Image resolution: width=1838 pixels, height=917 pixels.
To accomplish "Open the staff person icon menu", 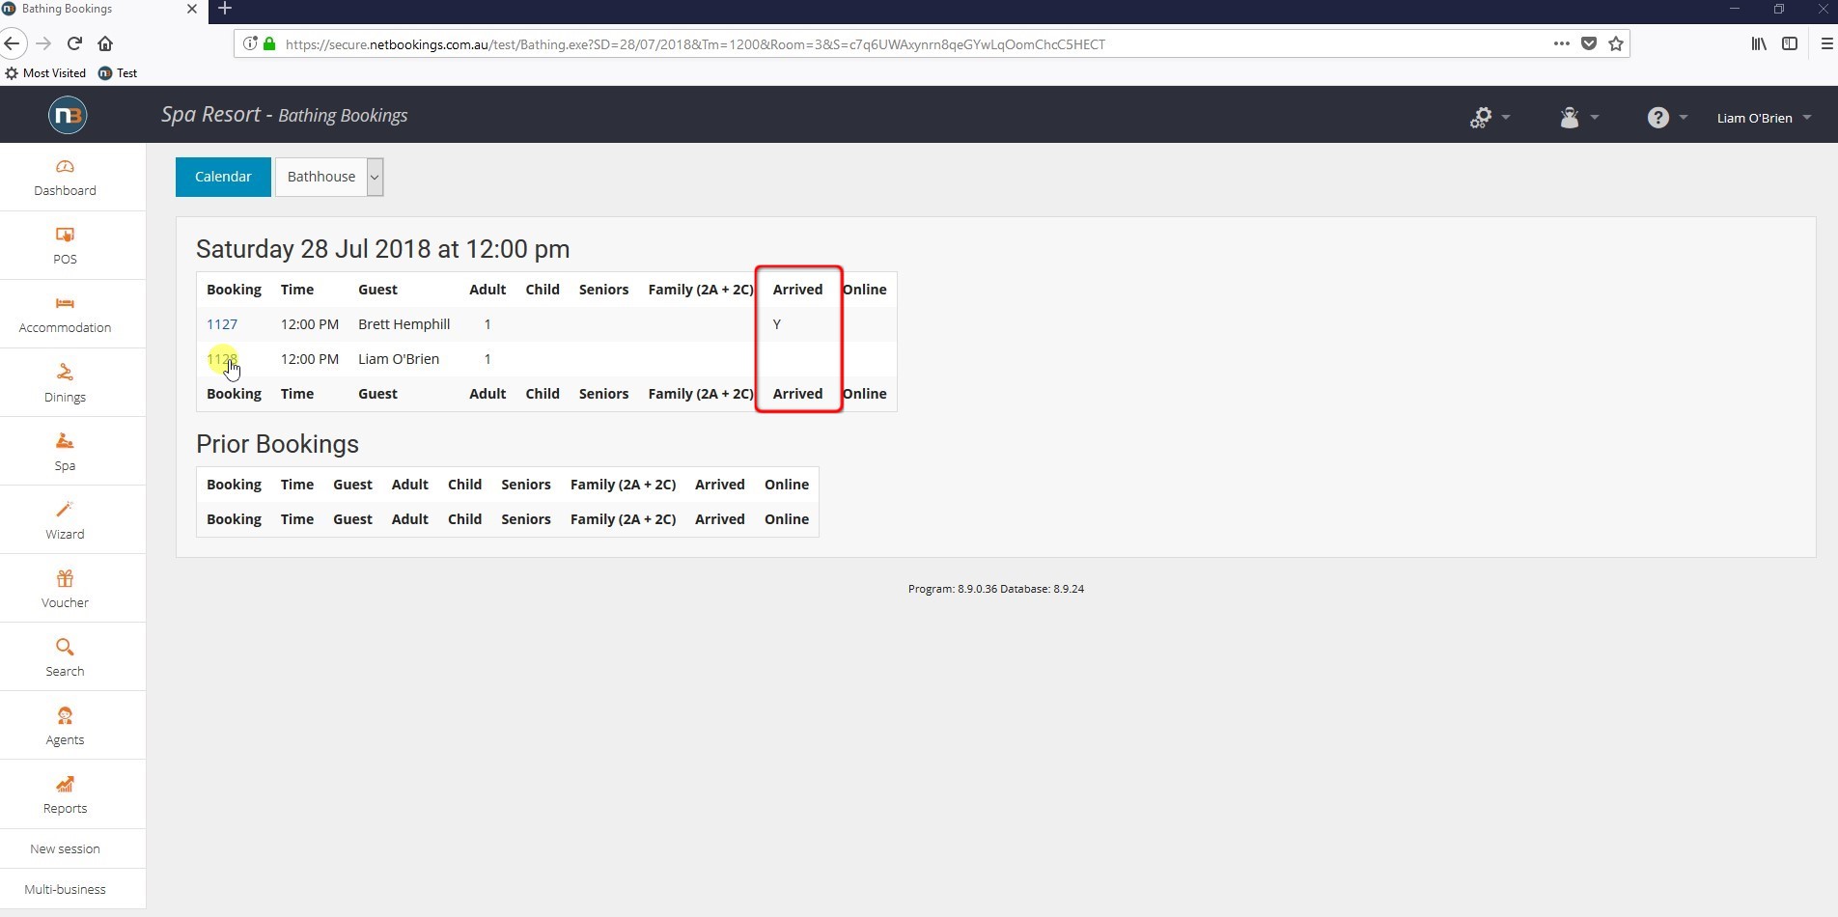I will [x=1578, y=118].
